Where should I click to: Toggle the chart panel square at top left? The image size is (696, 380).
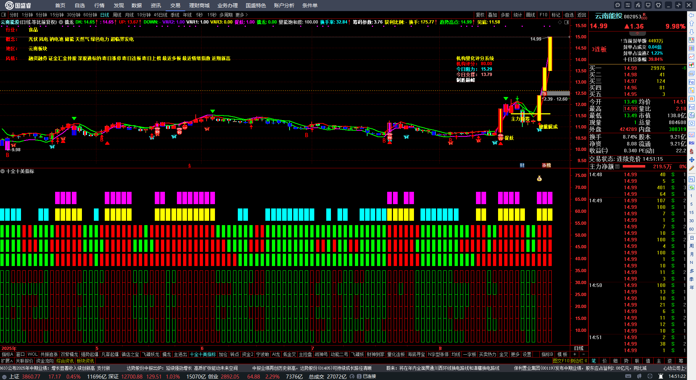(x=4, y=15)
